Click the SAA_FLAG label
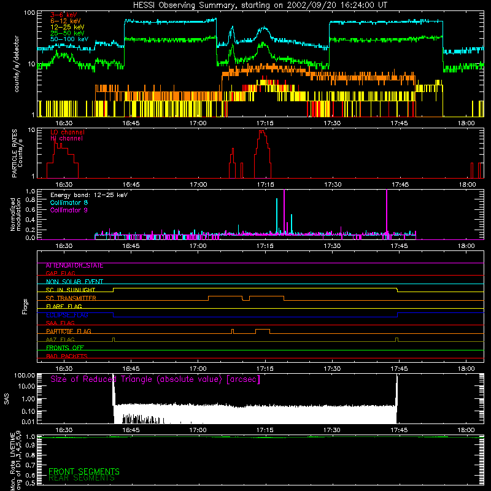The height and width of the screenshot is (491, 491). click(60, 323)
